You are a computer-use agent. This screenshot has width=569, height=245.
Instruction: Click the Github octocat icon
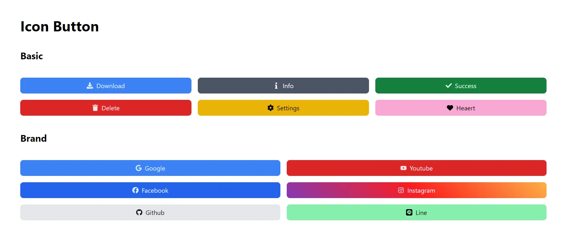[x=139, y=212]
